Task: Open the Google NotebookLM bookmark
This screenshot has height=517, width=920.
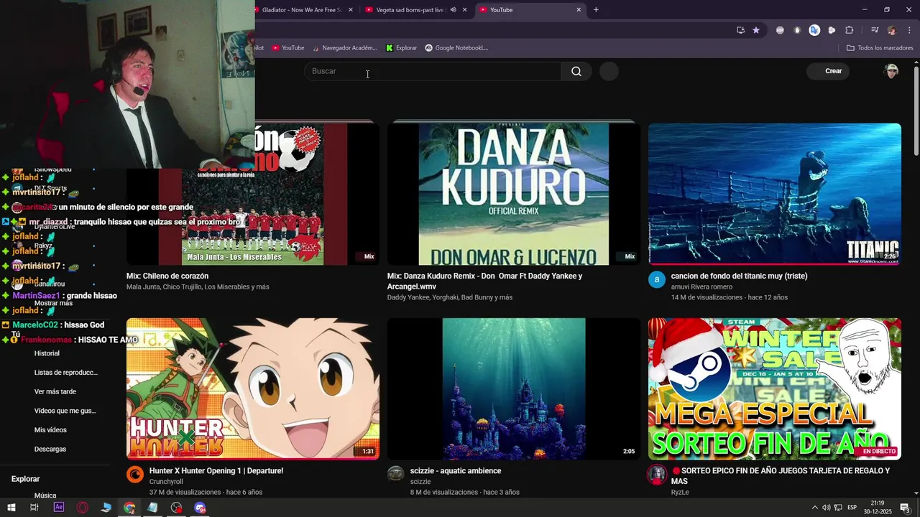Action: click(456, 48)
